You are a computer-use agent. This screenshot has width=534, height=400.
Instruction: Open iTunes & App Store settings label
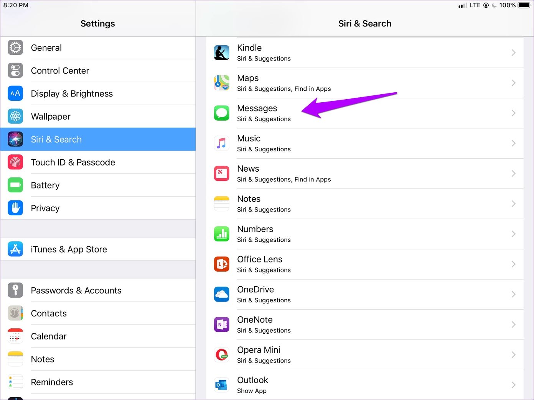[x=69, y=249]
